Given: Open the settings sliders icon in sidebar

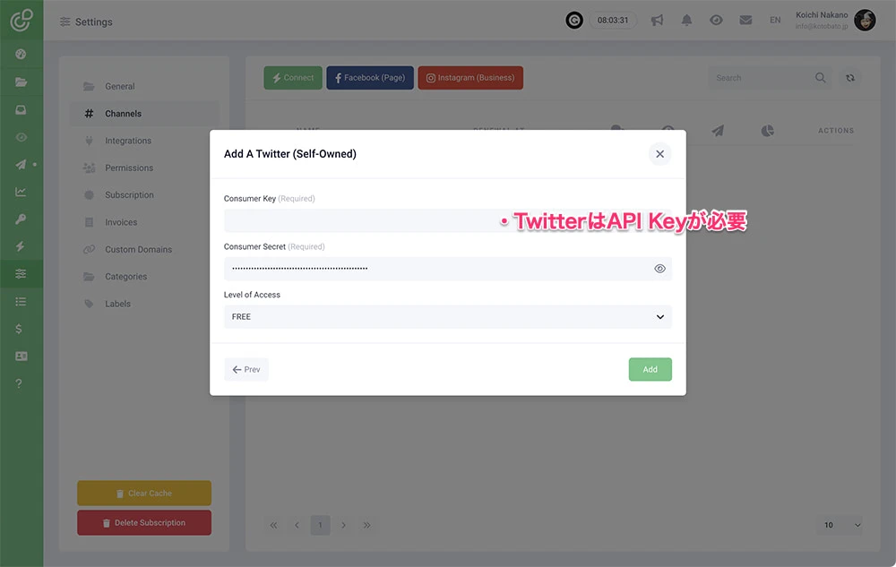Looking at the screenshot, I should click(22, 274).
